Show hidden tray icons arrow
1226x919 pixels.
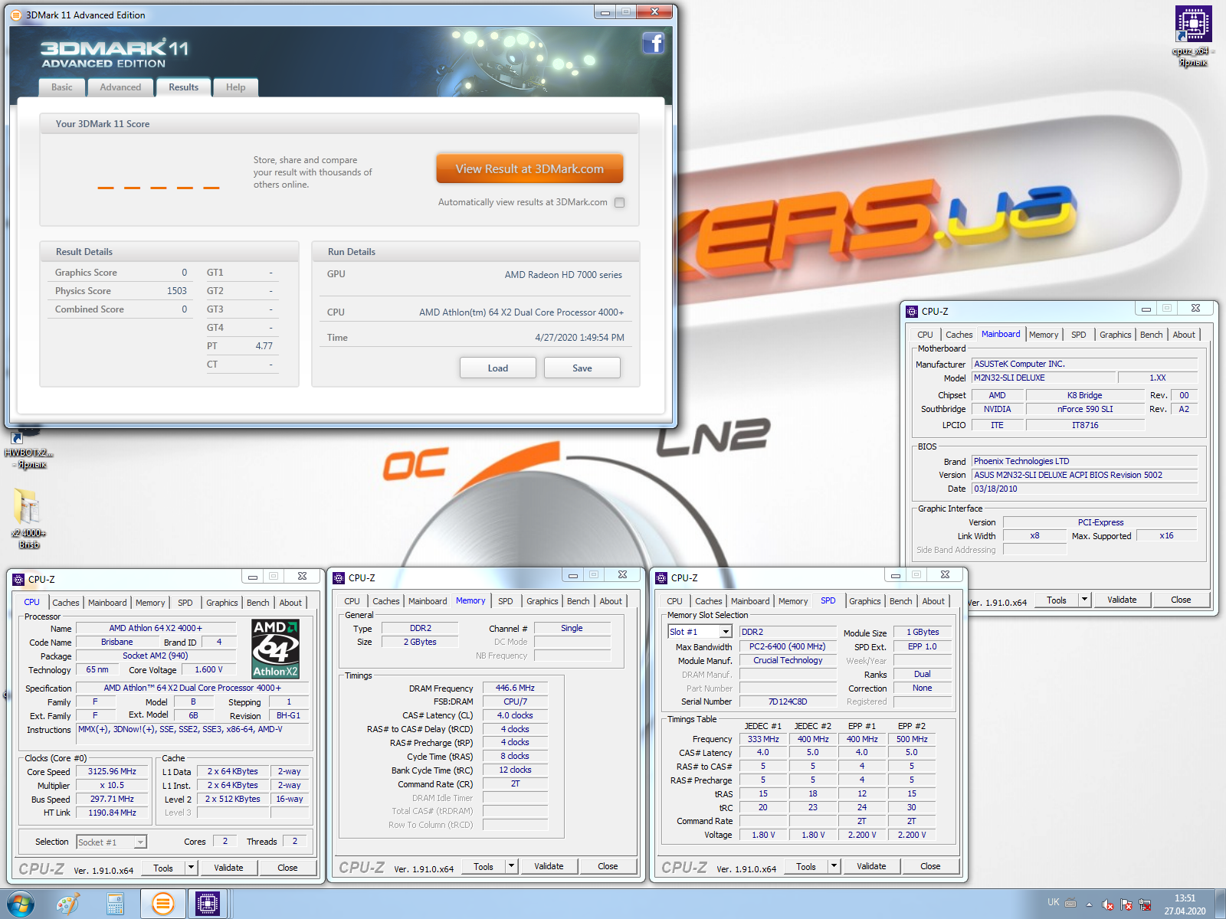[1089, 904]
